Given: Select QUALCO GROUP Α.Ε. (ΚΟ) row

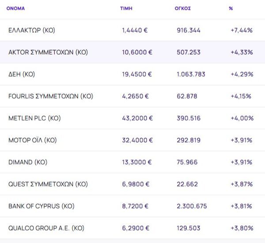Looking at the screenshot, I should pyautogui.click(x=46, y=228).
